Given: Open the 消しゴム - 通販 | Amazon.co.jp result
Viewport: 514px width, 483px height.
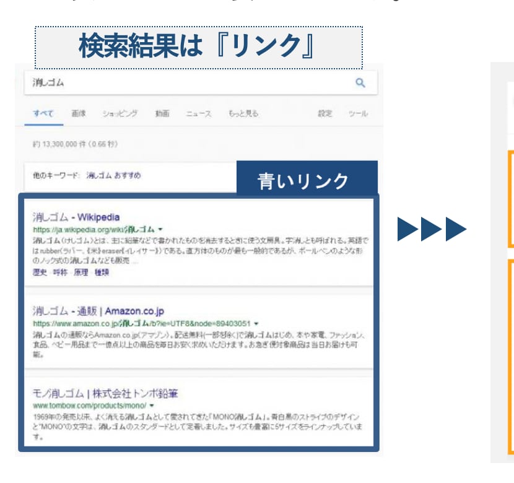Looking at the screenshot, I should click(x=98, y=311).
